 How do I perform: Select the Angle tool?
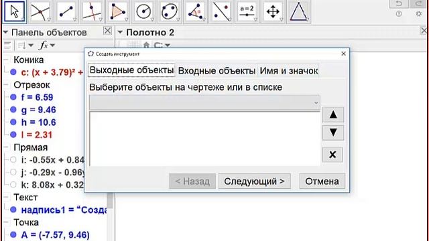195,11
